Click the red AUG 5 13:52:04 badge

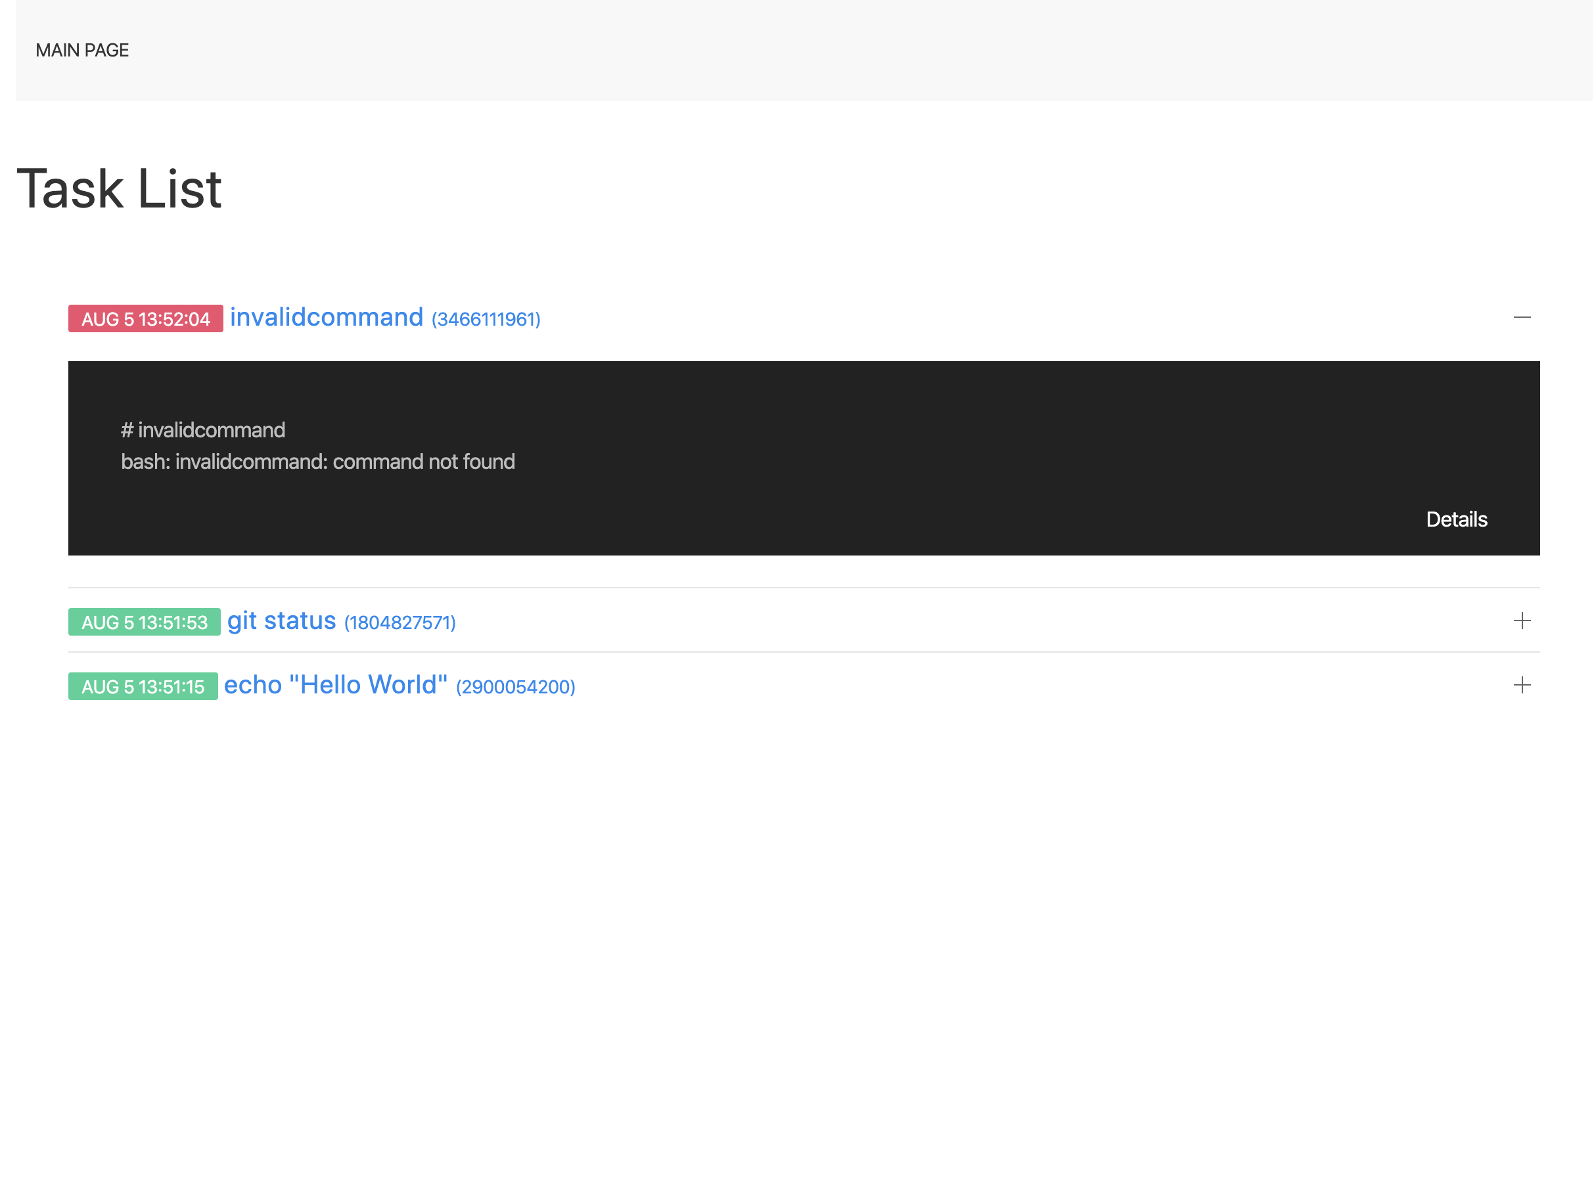(x=146, y=318)
